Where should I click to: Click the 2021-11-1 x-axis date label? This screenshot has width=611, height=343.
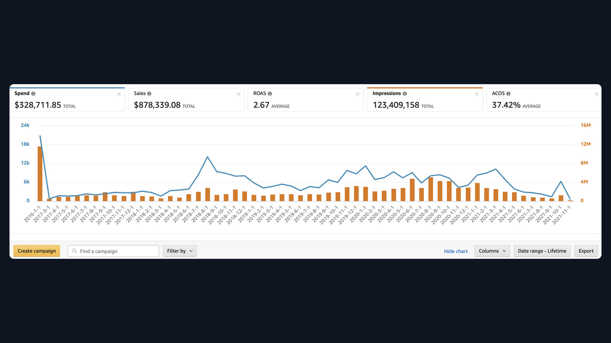coord(561,215)
